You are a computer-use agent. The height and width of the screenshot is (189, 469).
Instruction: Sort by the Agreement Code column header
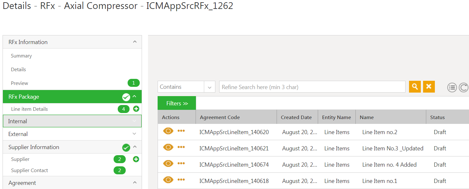[x=220, y=117]
